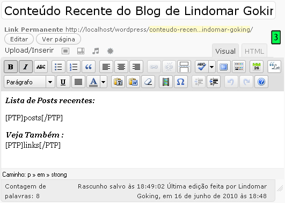Add audio with the music note icon
Image resolution: width=285 pixels, height=203 pixels.
click(x=96, y=51)
